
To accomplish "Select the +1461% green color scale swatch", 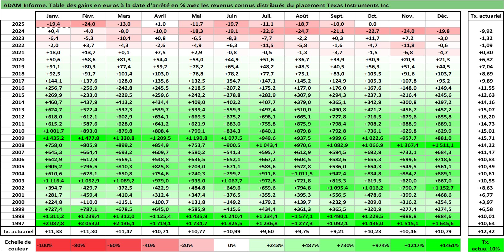I will [x=443, y=245].
